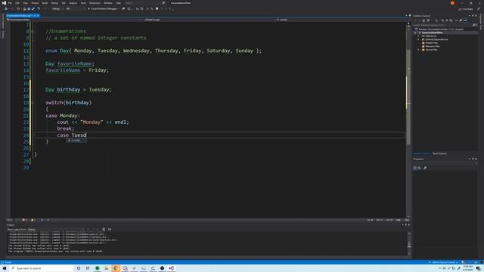Click the Clear All icon in Output panel

click(104, 230)
